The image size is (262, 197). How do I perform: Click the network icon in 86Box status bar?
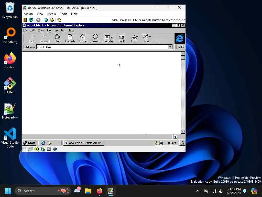43,149
